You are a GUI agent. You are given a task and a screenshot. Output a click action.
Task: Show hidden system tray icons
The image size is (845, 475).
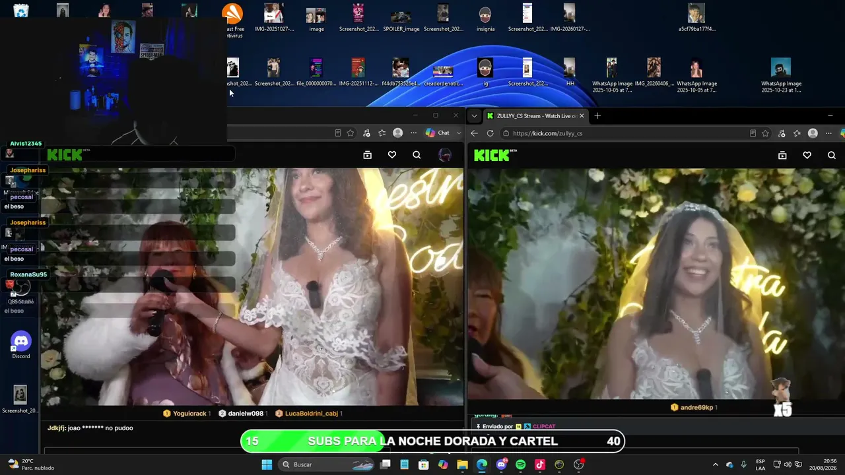click(x=715, y=464)
